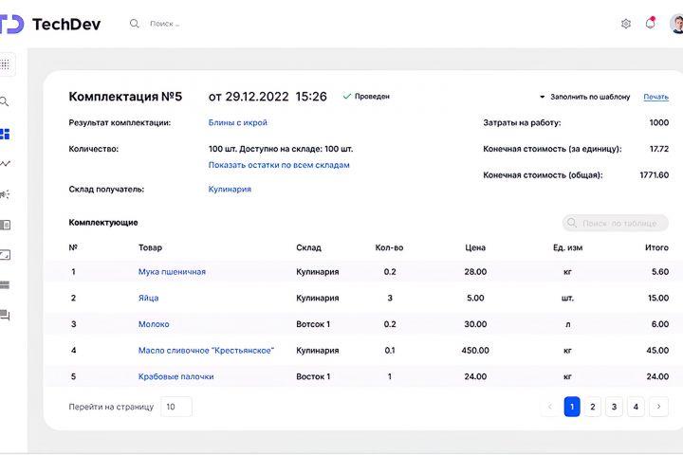This screenshot has width=683, height=455.
Task: Click the 'Проведен' status indicator
Action: [x=366, y=97]
